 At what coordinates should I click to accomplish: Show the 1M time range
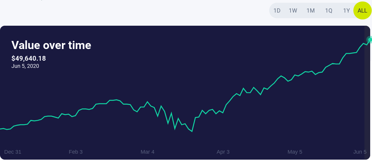pos(310,10)
